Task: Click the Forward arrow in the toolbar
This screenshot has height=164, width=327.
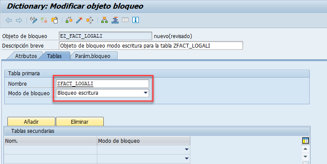Action: (19, 20)
